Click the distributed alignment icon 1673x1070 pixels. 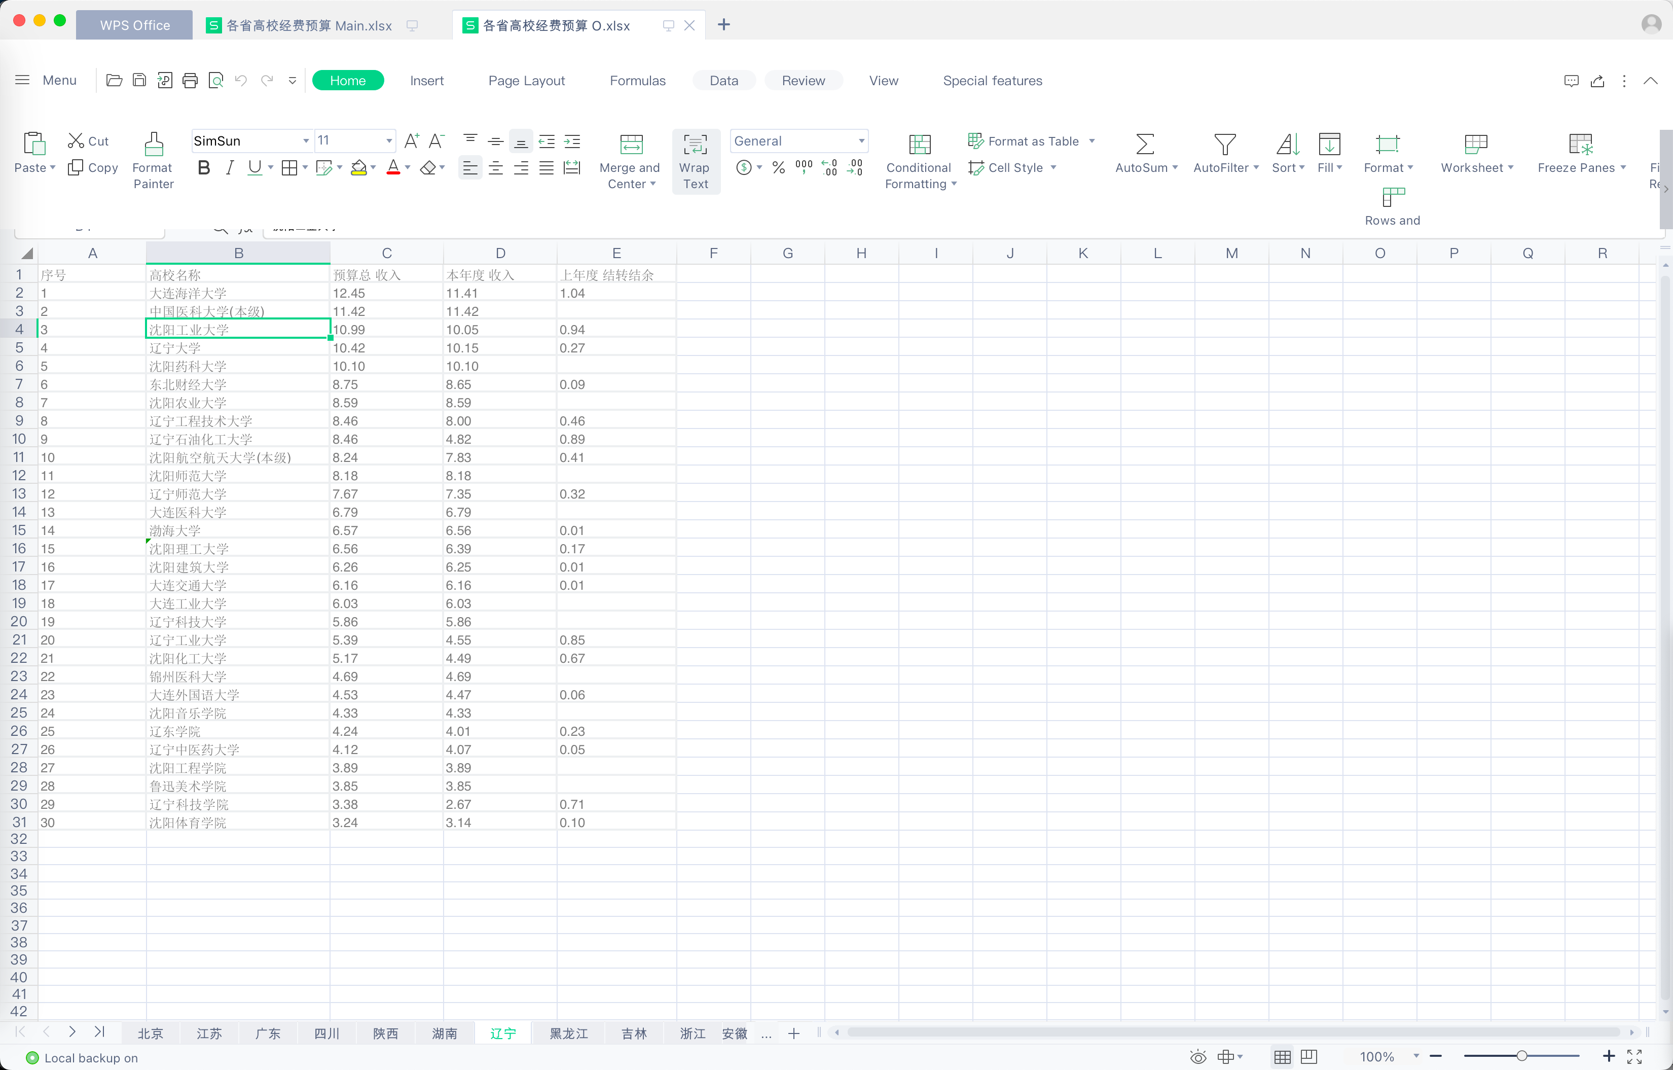[x=572, y=167]
